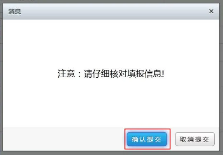
Task: Click the dimmed page strip left of the dialog
Action: coord(1,77)
